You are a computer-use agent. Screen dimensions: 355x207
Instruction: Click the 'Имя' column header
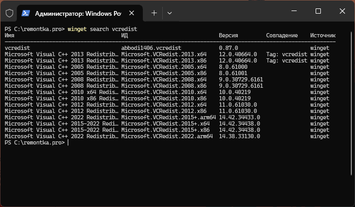[9, 35]
